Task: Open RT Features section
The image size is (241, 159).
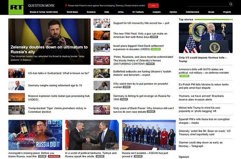Action: point(138,12)
